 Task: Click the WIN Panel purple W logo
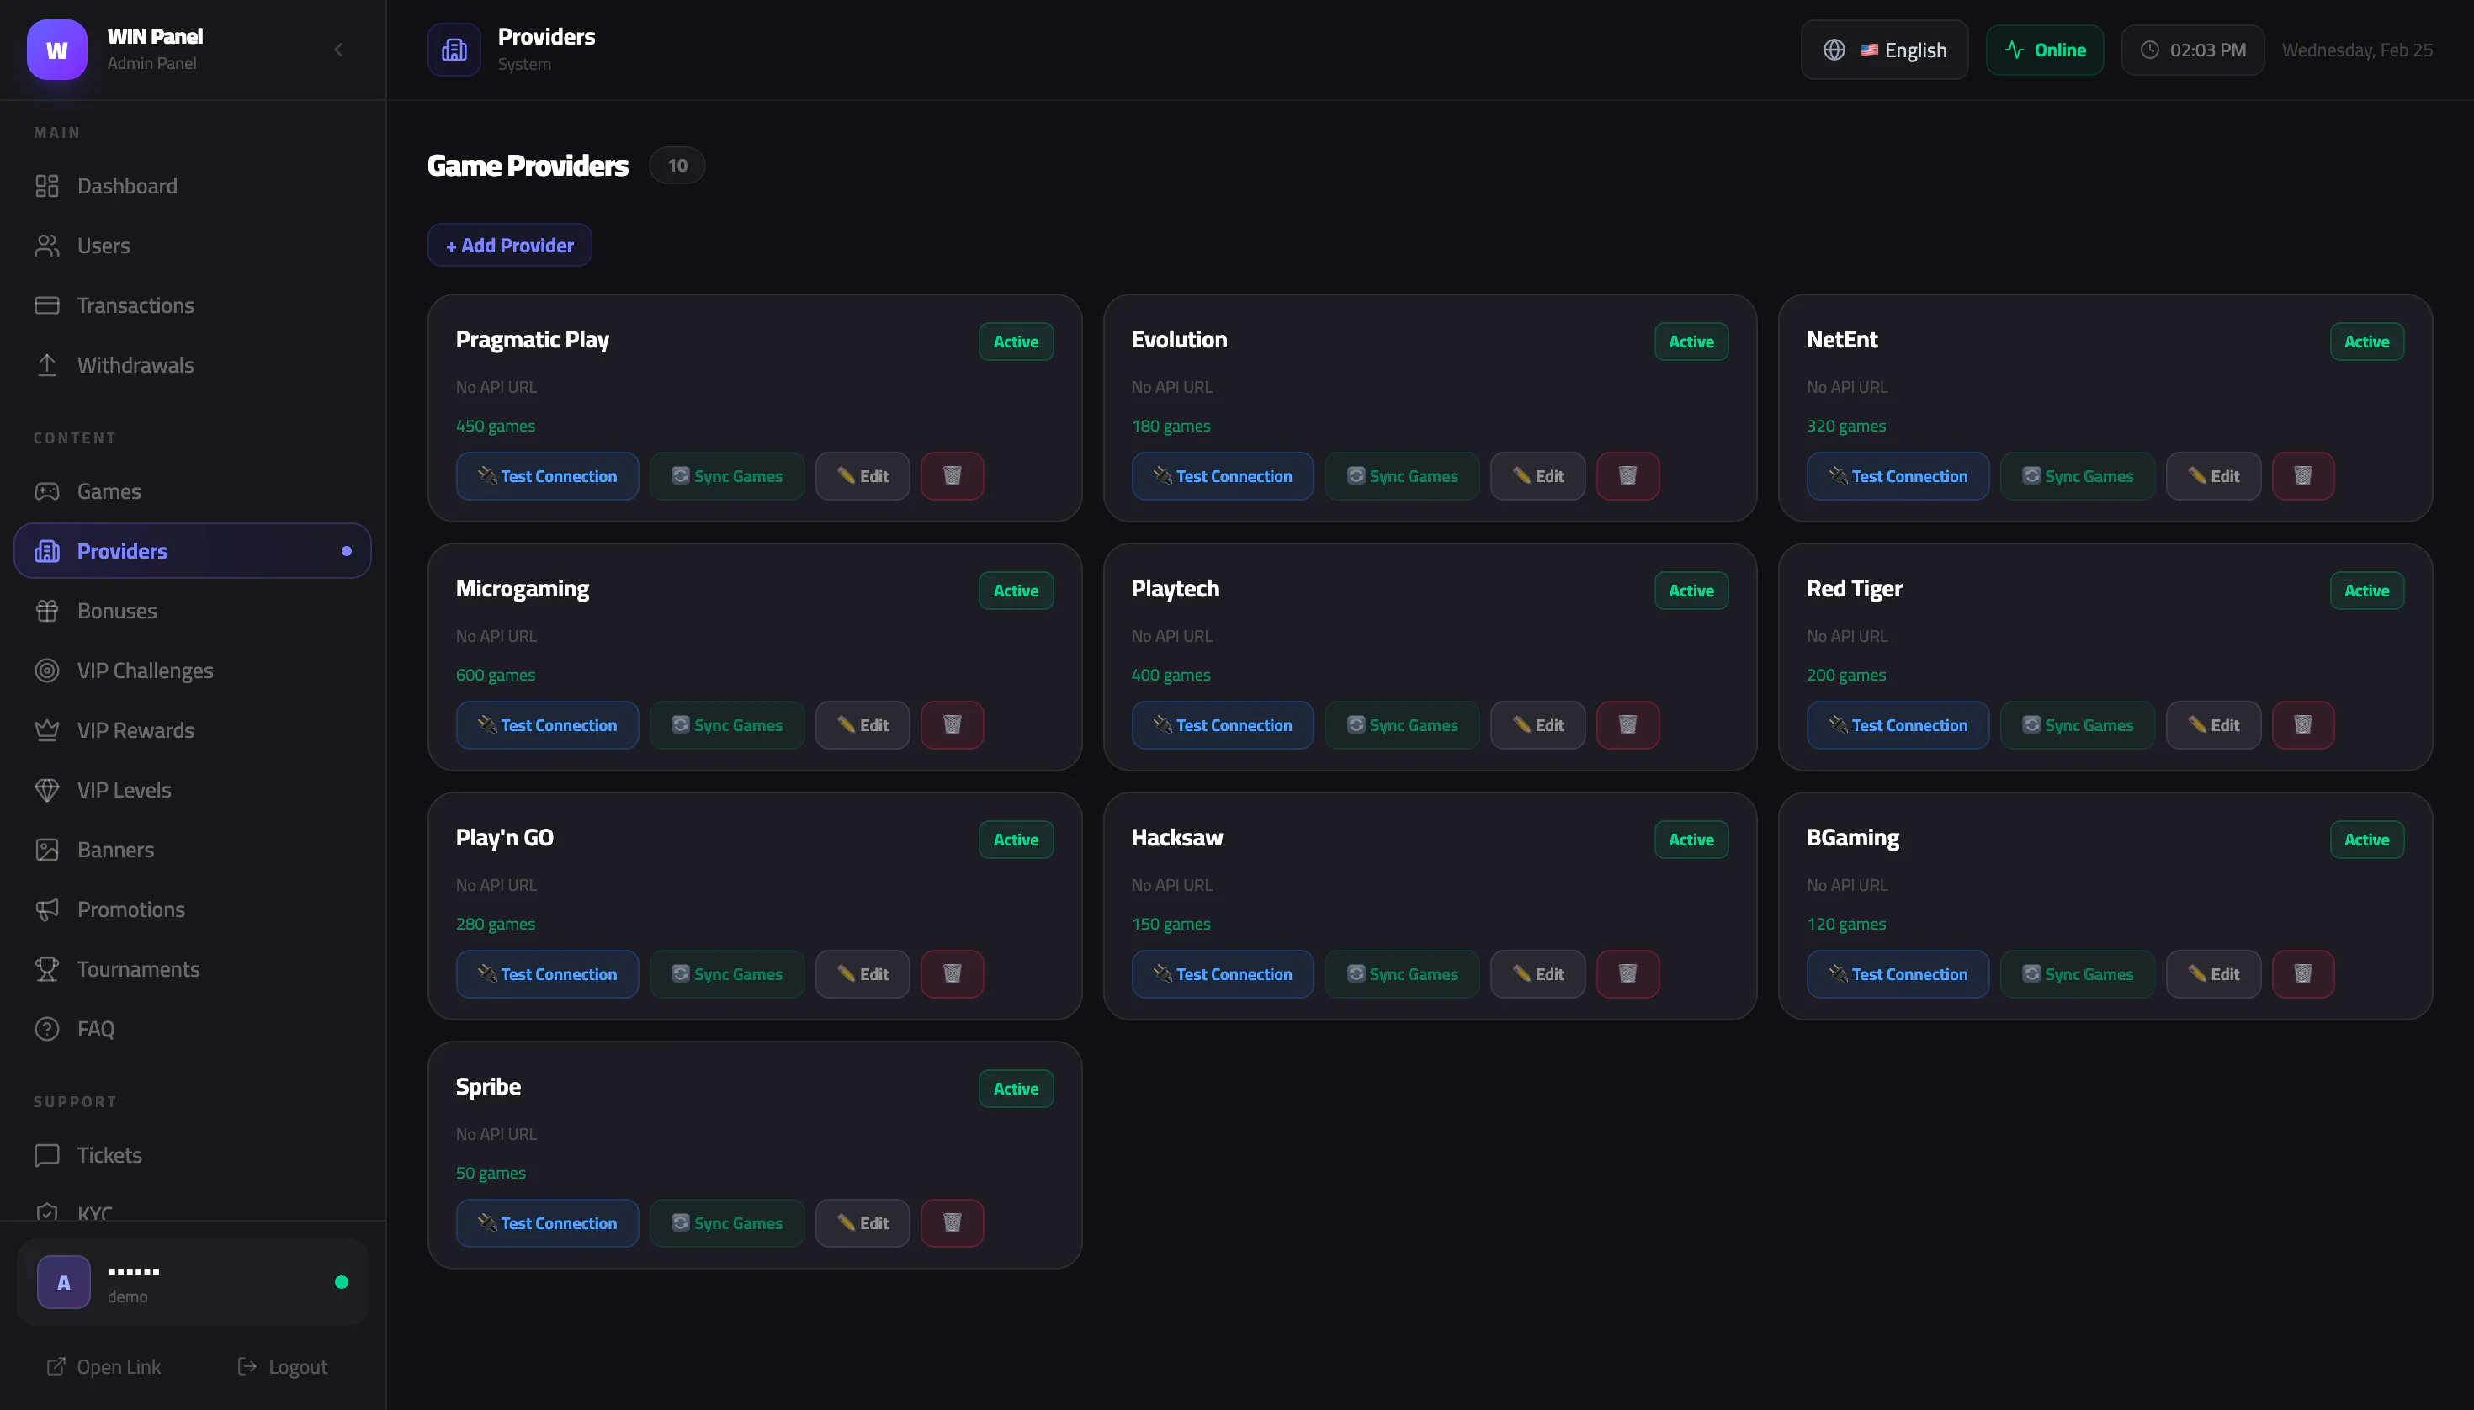[56, 50]
